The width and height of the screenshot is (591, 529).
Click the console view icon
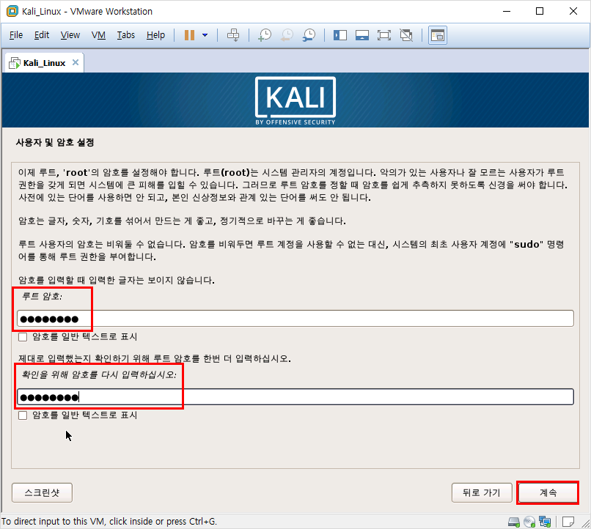pos(438,35)
